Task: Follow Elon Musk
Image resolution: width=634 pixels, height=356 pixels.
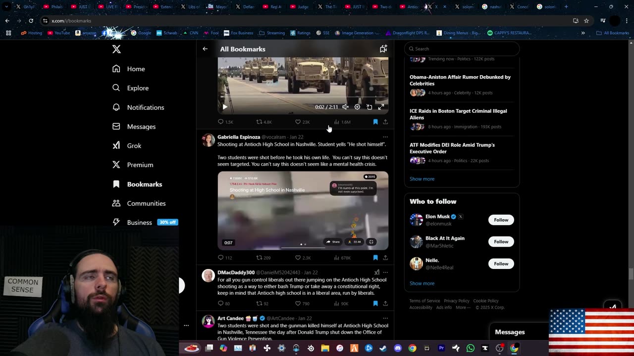Action: (x=501, y=220)
